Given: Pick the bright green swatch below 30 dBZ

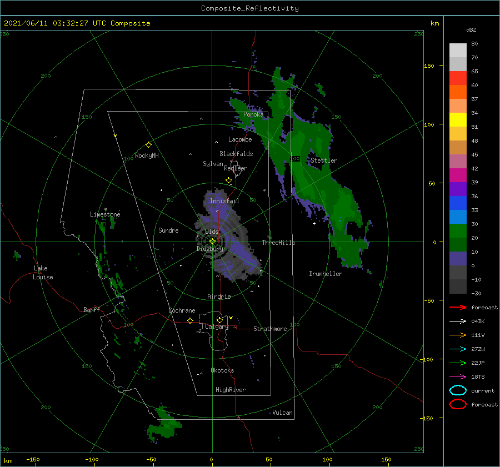Looking at the screenshot, I should pyautogui.click(x=458, y=231).
